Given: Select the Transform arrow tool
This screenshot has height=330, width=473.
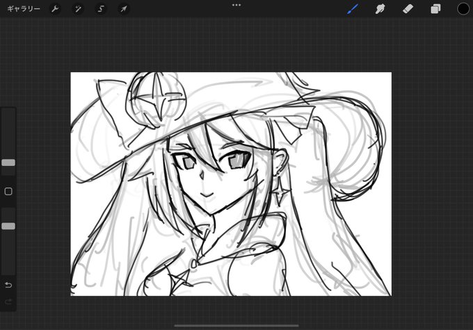Looking at the screenshot, I should (124, 9).
